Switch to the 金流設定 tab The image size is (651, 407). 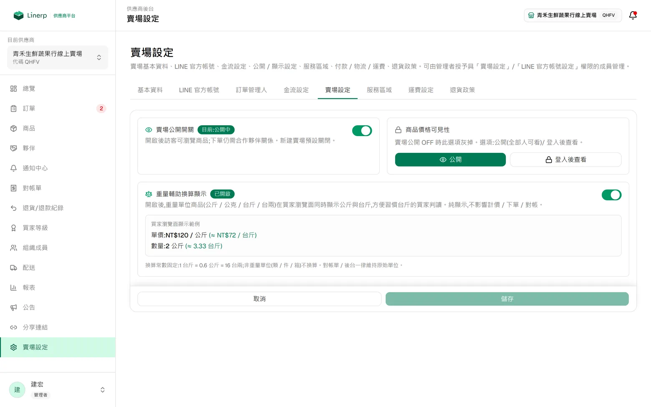coord(296,90)
